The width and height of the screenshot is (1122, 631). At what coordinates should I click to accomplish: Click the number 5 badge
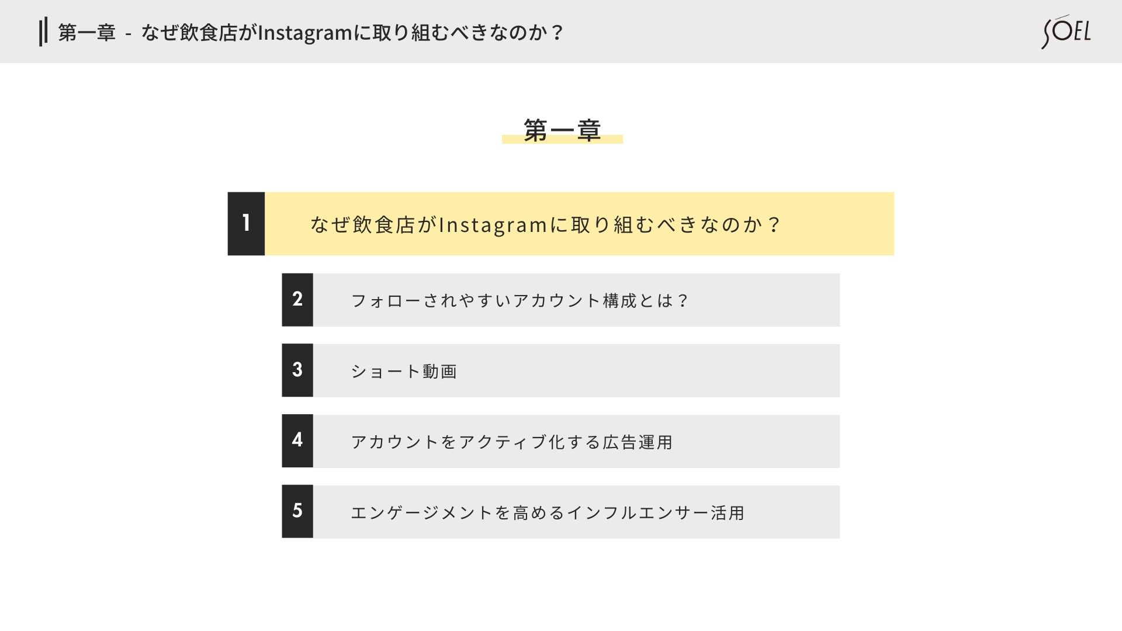pyautogui.click(x=297, y=512)
